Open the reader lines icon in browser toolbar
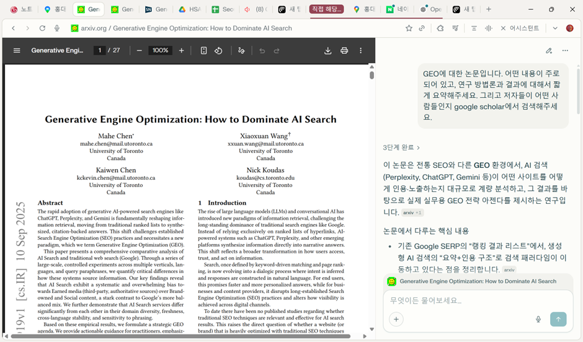 coord(474,28)
